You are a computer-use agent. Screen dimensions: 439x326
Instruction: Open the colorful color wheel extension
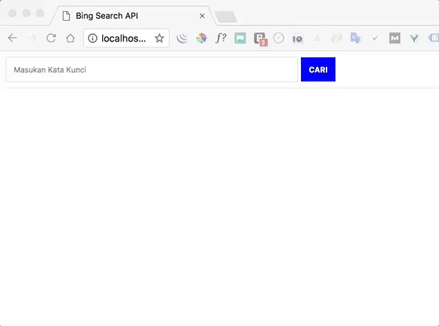coord(202,38)
